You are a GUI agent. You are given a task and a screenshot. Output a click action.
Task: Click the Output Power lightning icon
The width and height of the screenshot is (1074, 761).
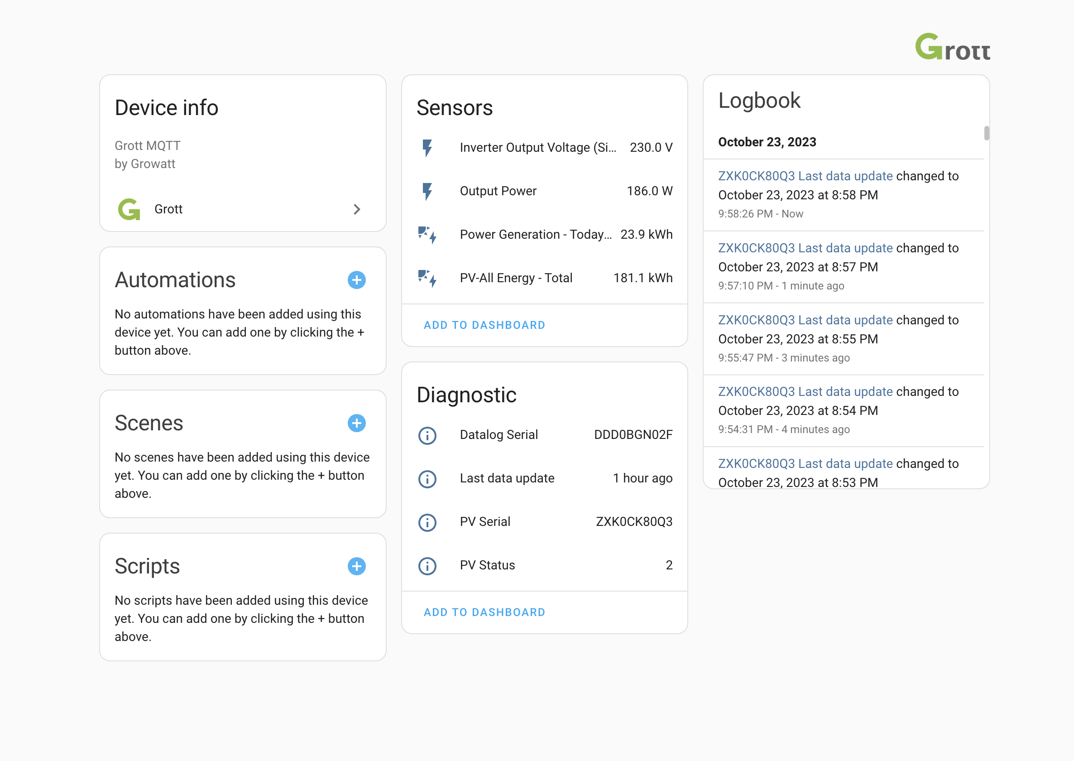pyautogui.click(x=427, y=191)
